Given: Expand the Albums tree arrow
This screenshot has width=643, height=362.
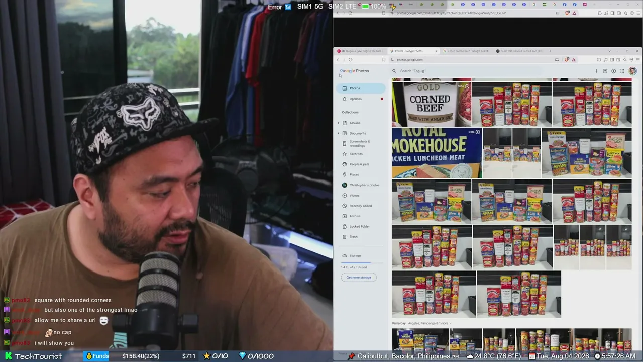Looking at the screenshot, I should click(x=339, y=123).
